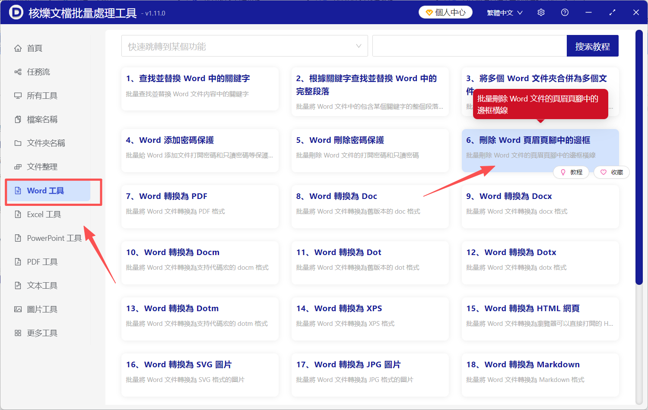The height and width of the screenshot is (410, 648).
Task: Toggle 收藏 on card 6
Action: tap(612, 172)
